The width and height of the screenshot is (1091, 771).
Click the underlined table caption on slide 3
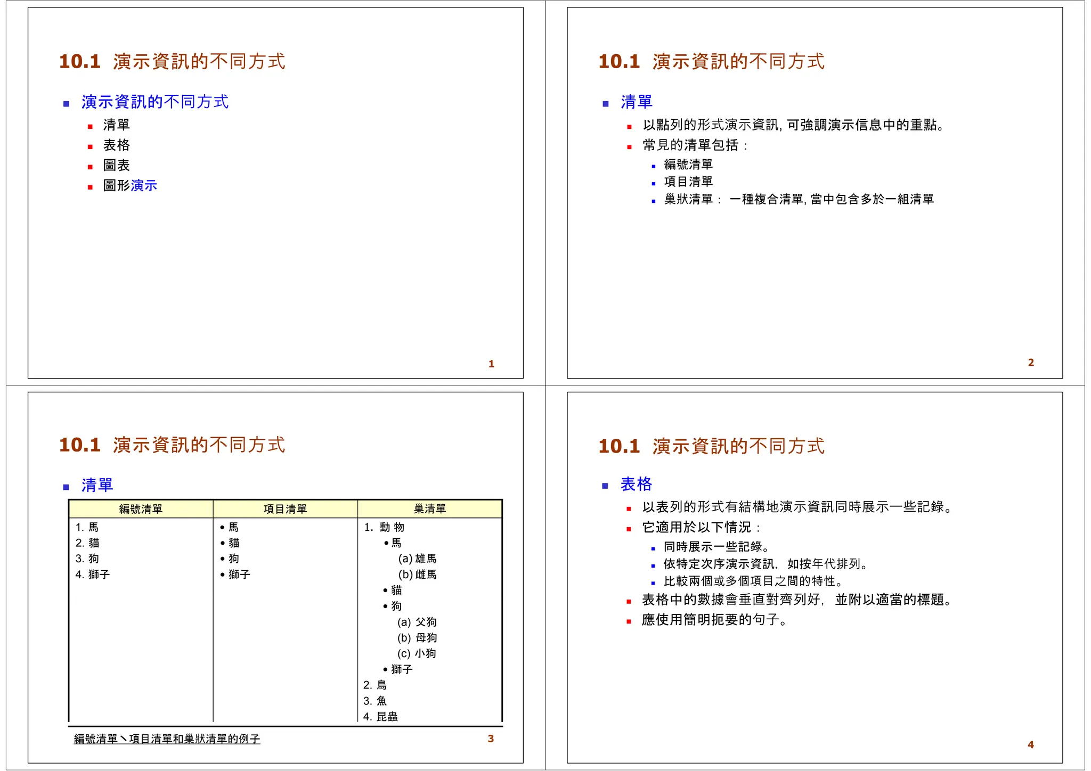(x=167, y=739)
